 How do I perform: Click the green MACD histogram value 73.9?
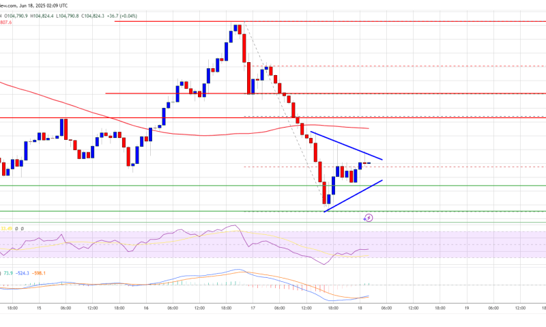pos(8,273)
